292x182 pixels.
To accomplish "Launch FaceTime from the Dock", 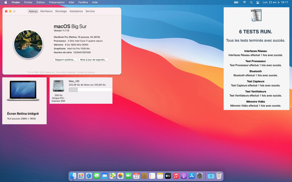I will [128, 176].
